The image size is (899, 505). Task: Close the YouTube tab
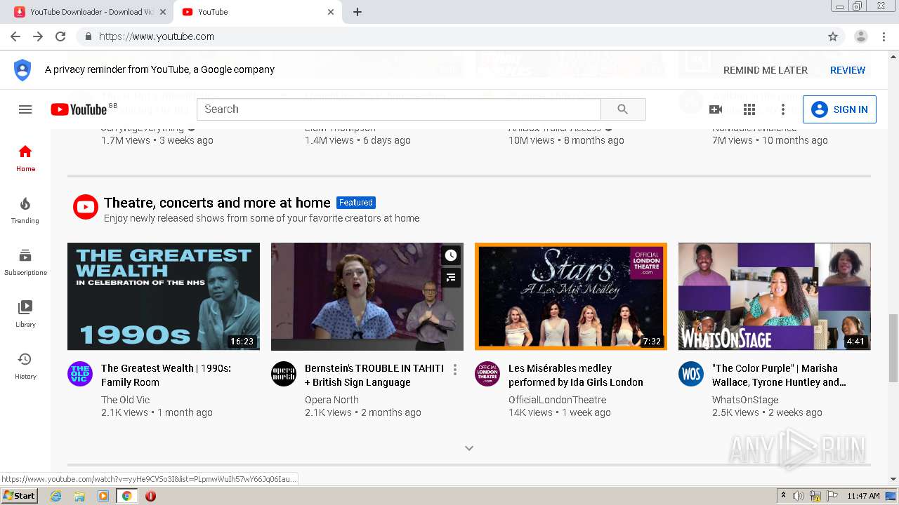pos(331,12)
